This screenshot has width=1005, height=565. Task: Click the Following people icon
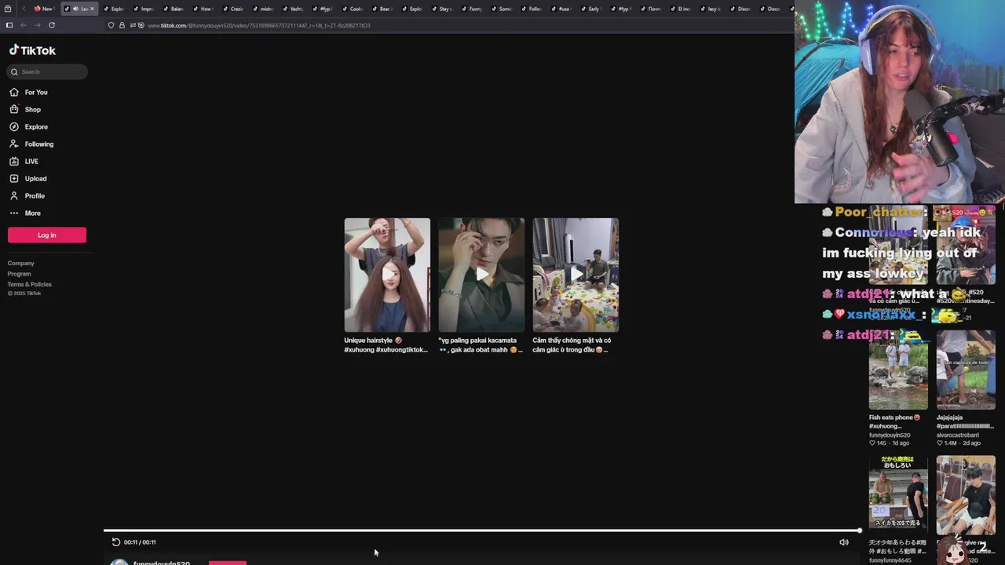point(14,144)
